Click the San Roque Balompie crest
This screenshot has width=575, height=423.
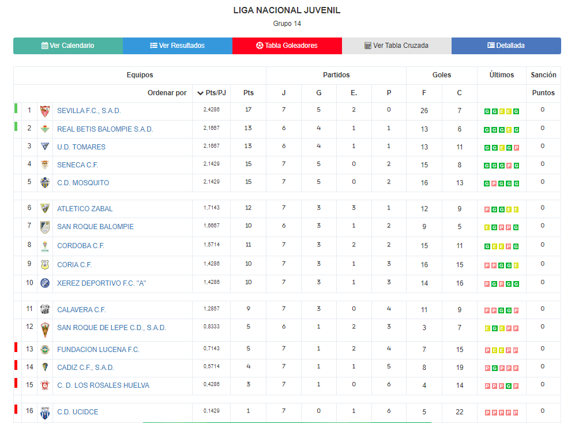45,227
